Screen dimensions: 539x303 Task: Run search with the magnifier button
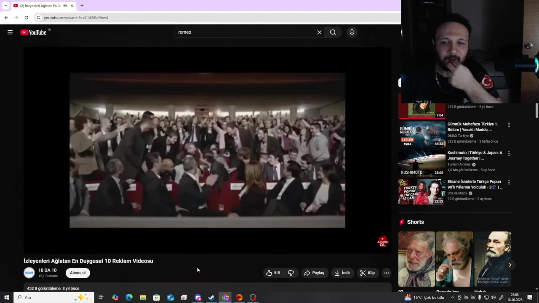[x=333, y=32]
